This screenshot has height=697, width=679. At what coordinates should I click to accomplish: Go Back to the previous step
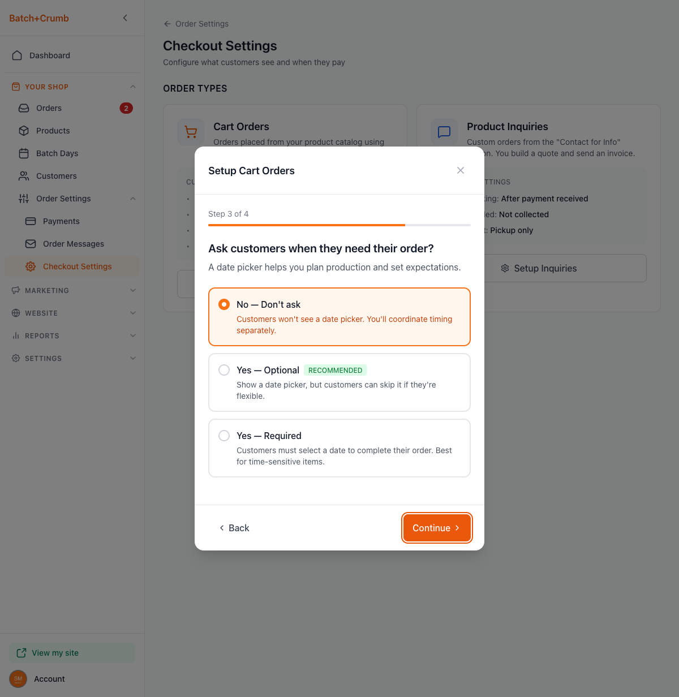(x=234, y=528)
